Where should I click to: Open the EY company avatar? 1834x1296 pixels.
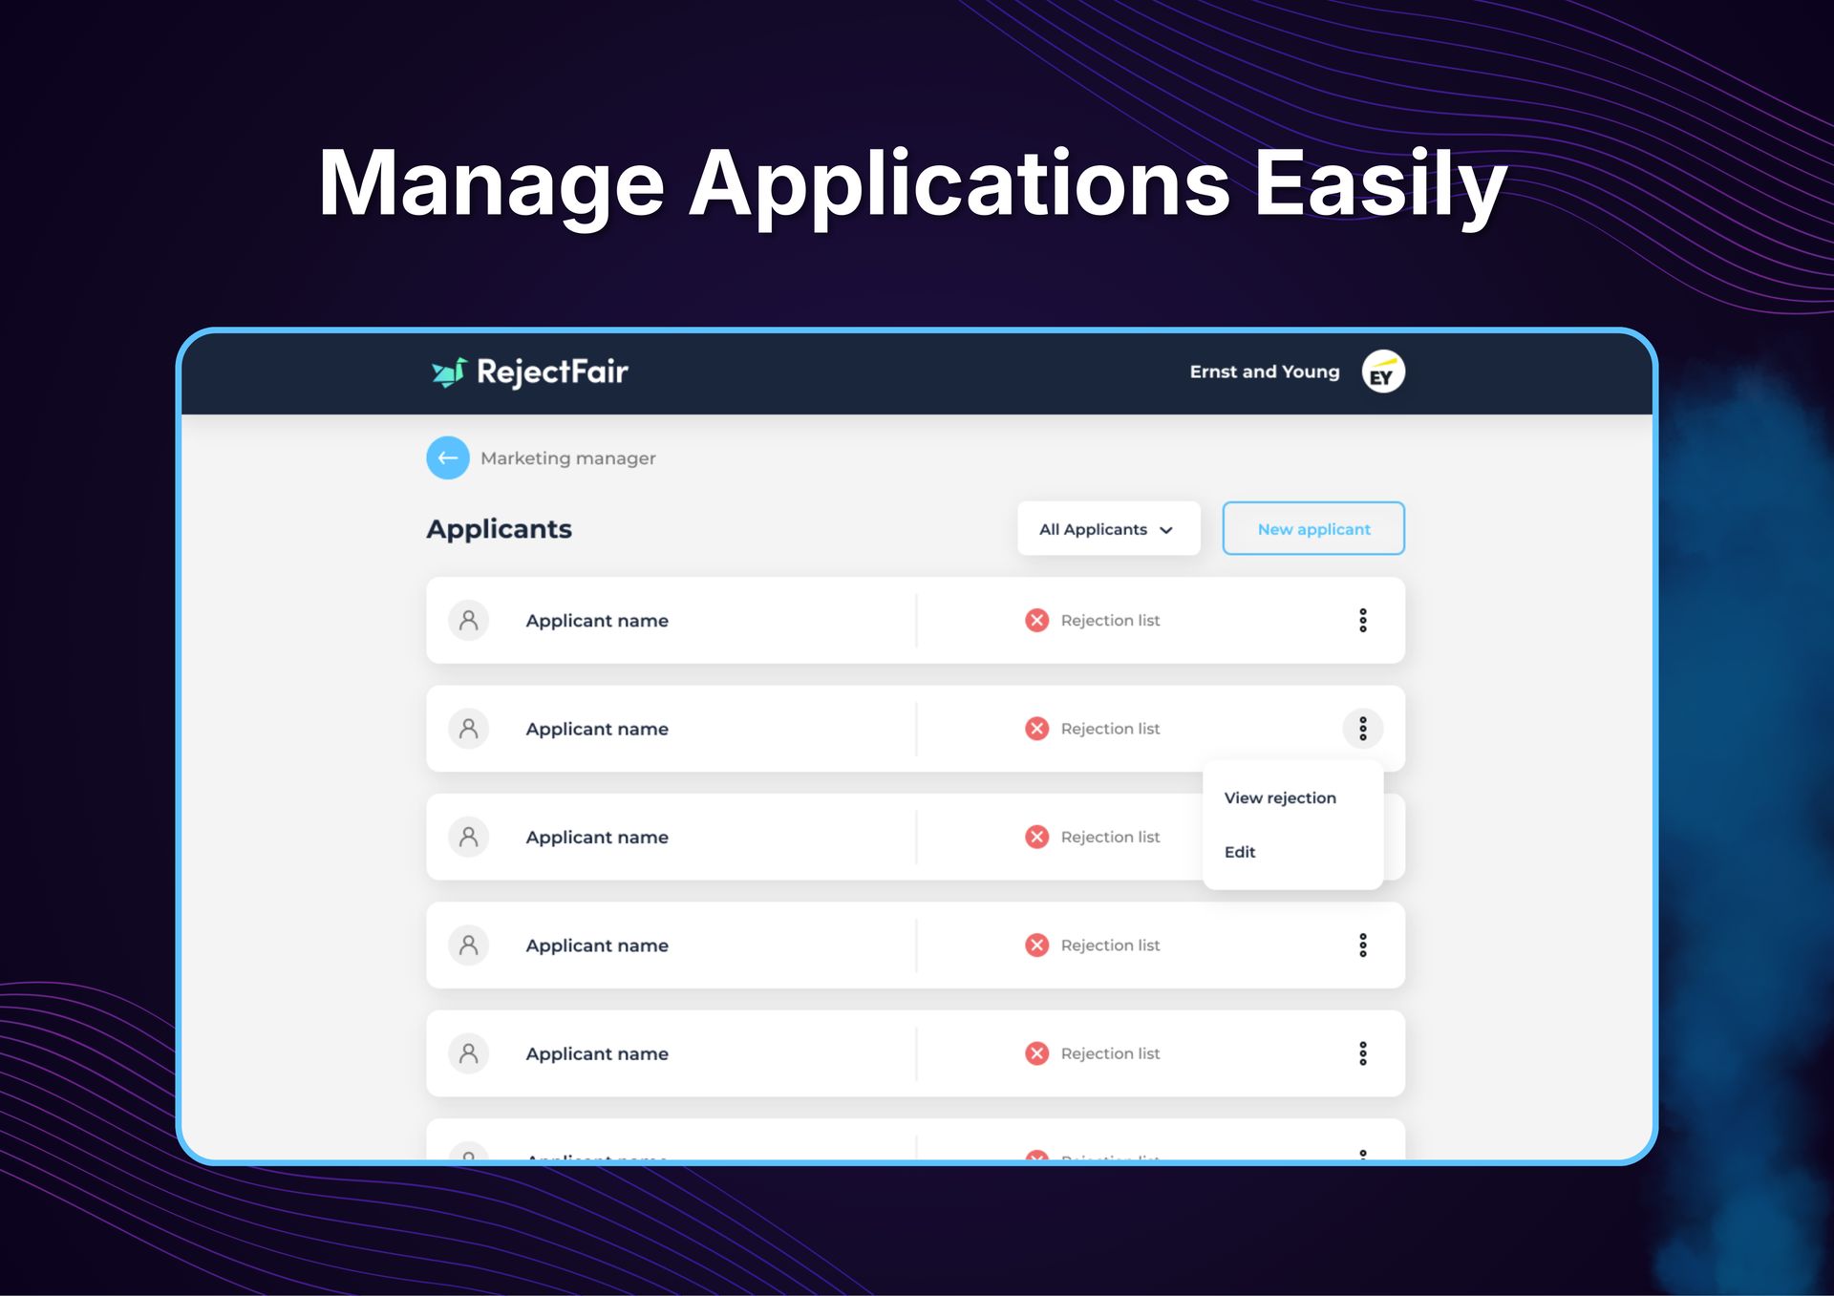(x=1382, y=372)
